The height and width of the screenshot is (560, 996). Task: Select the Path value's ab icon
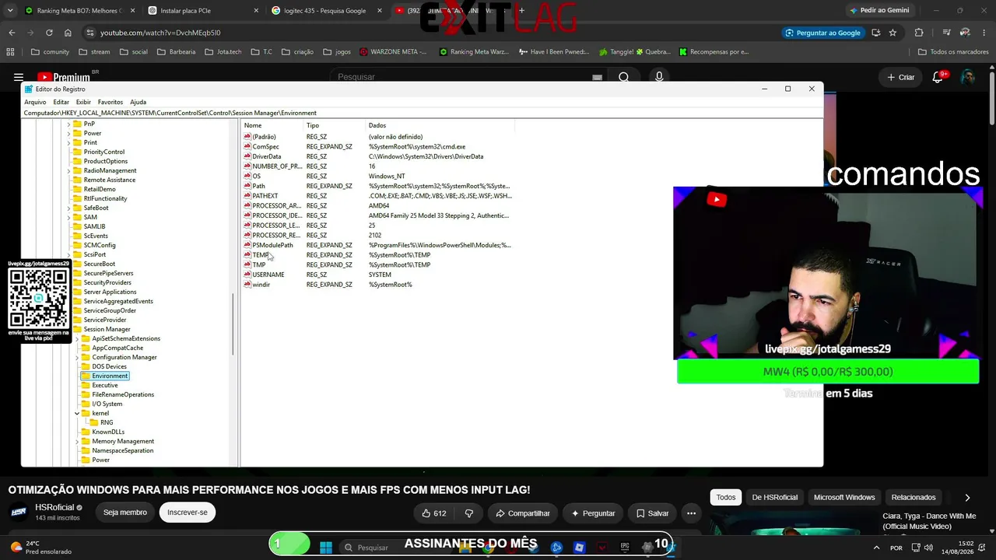[x=247, y=186]
